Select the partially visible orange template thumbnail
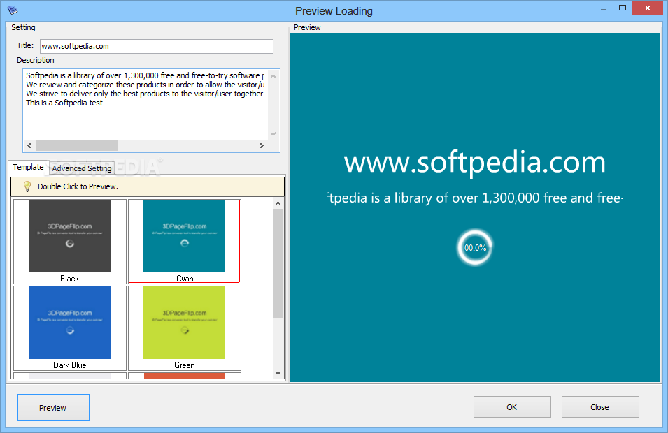 coord(185,376)
